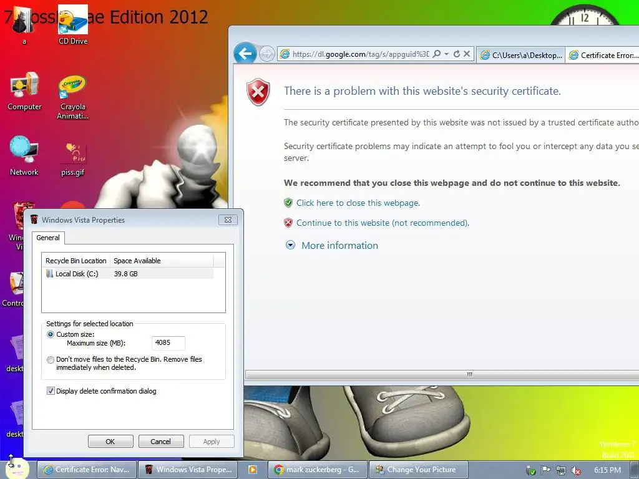Click the muted volume tray icon
Image resolution: width=639 pixels, height=479 pixels.
(x=576, y=470)
